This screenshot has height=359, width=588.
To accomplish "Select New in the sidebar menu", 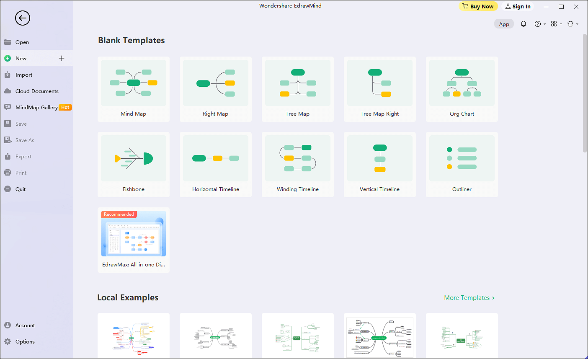I will (37, 58).
